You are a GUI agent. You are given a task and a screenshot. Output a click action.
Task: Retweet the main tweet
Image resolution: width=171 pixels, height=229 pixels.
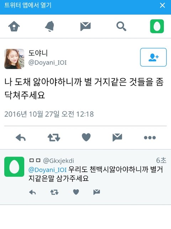54,137
